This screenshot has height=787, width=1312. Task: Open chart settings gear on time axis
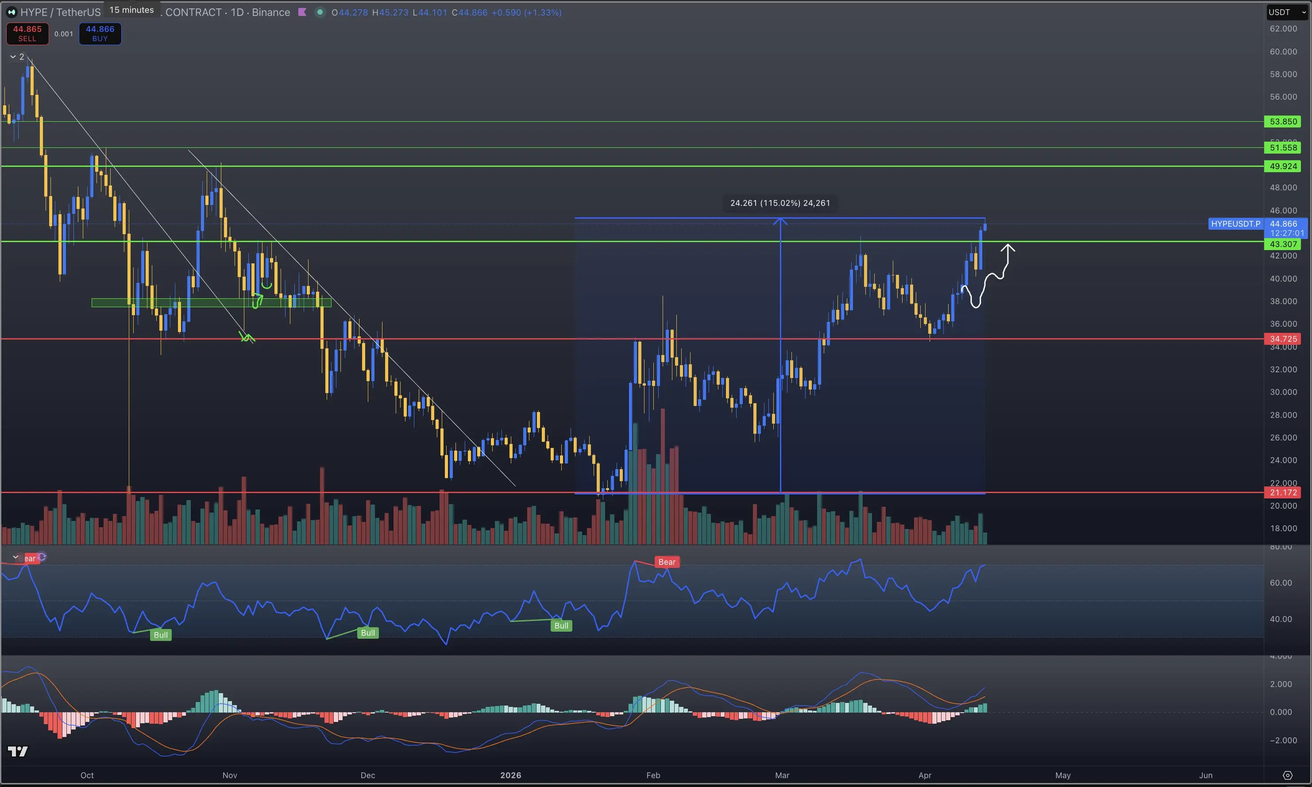[x=1287, y=775]
